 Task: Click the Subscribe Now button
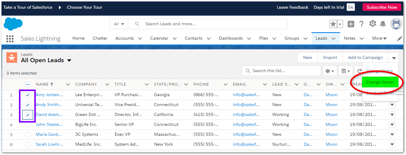click(x=382, y=7)
